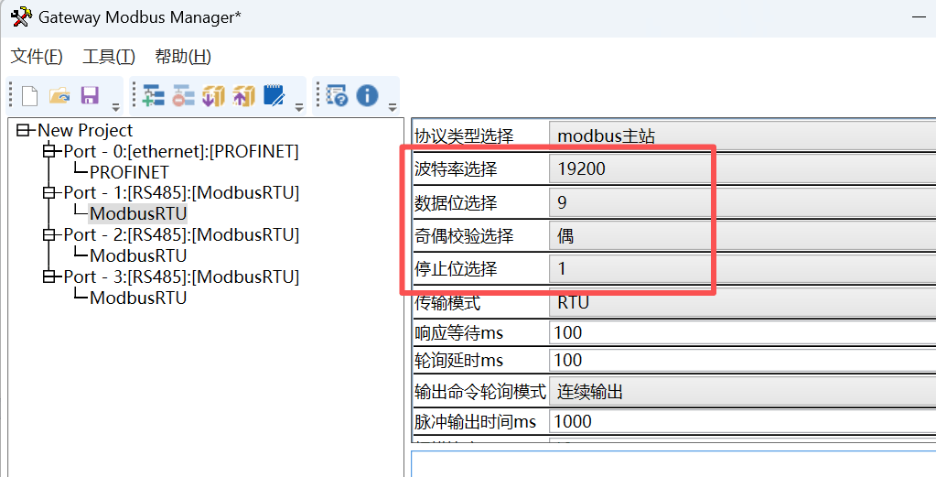Collapse Port - 2 RS485 node

point(48,234)
